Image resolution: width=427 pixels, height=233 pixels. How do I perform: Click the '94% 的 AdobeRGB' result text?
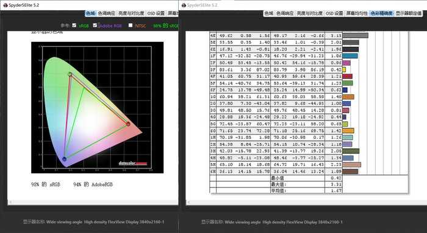click(93, 184)
